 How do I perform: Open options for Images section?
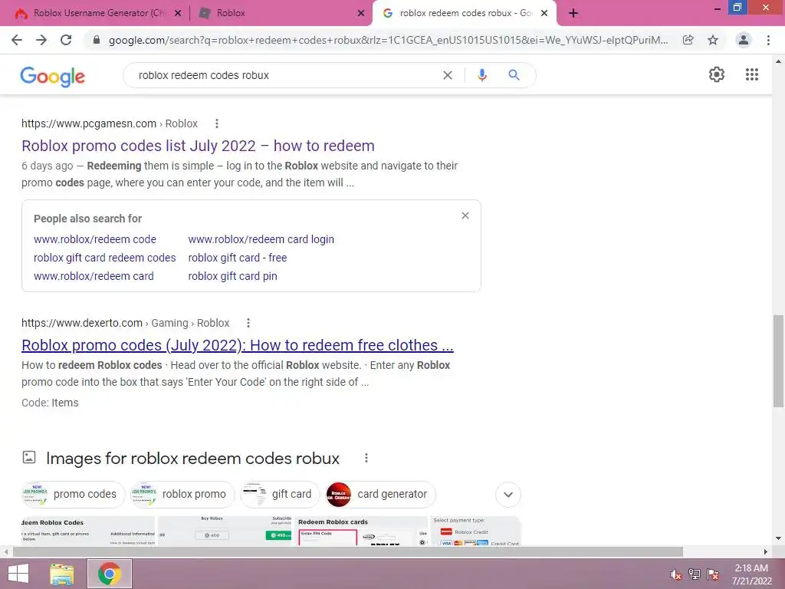366,458
